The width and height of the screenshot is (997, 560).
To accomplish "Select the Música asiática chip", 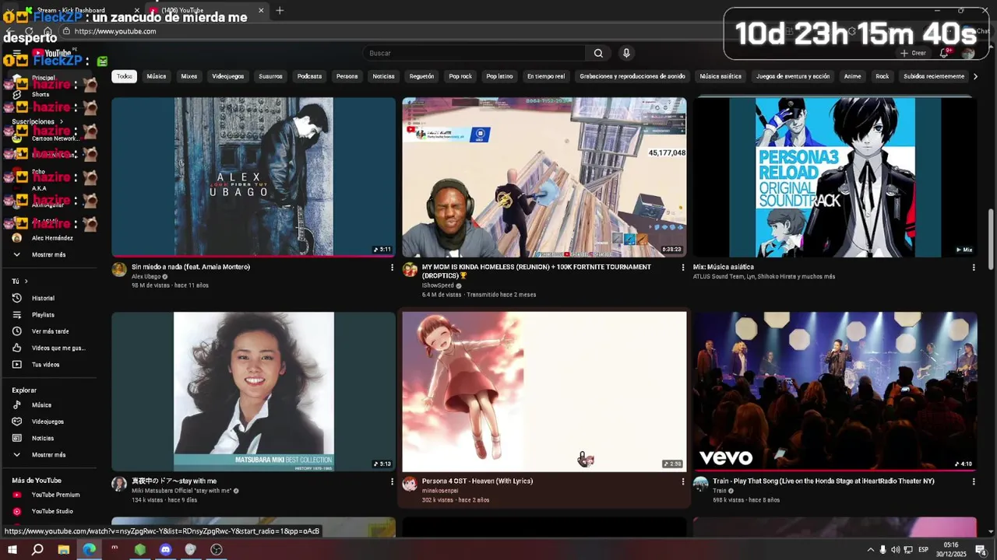I will (720, 76).
